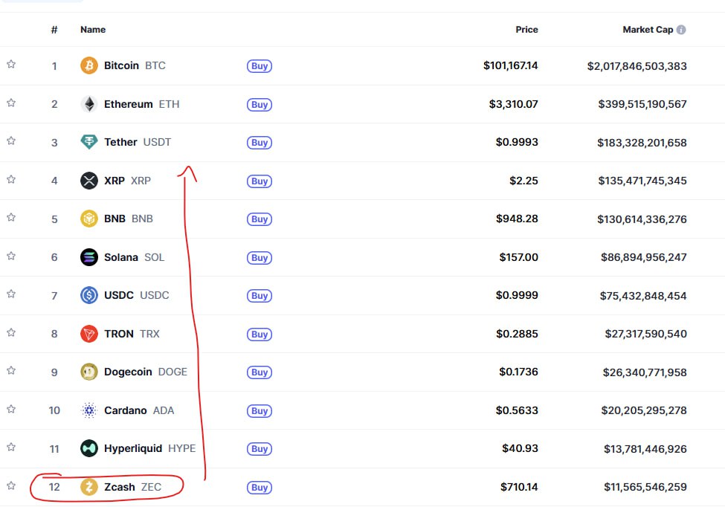Click the Zcash logo icon

89,487
